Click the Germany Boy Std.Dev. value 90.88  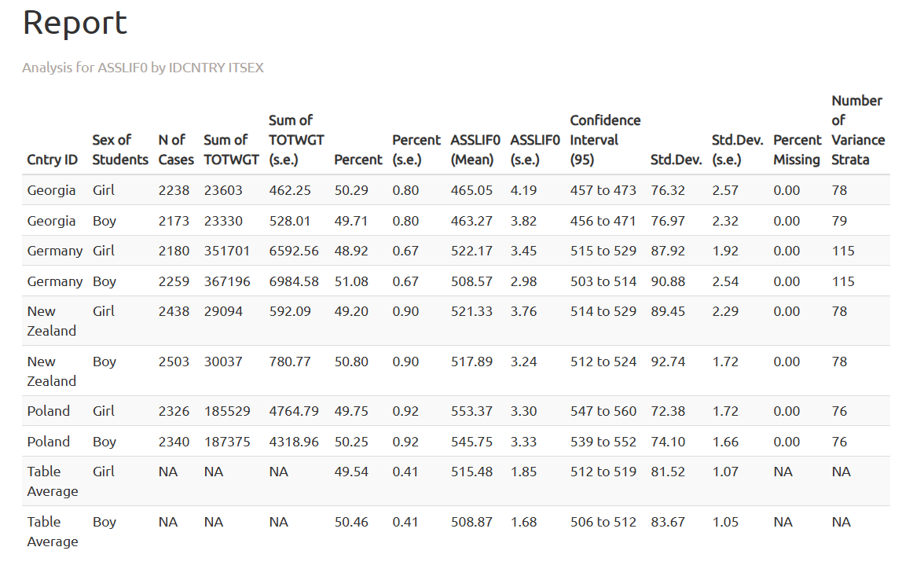[668, 281]
